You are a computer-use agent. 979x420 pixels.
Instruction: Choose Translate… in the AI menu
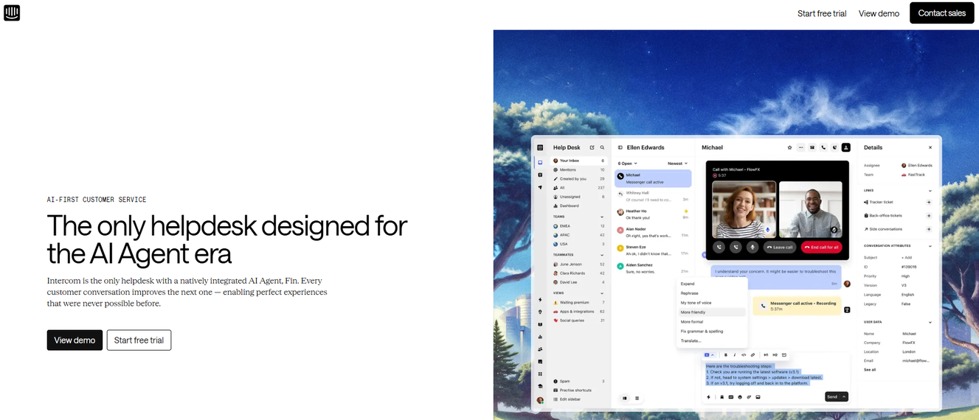713,341
